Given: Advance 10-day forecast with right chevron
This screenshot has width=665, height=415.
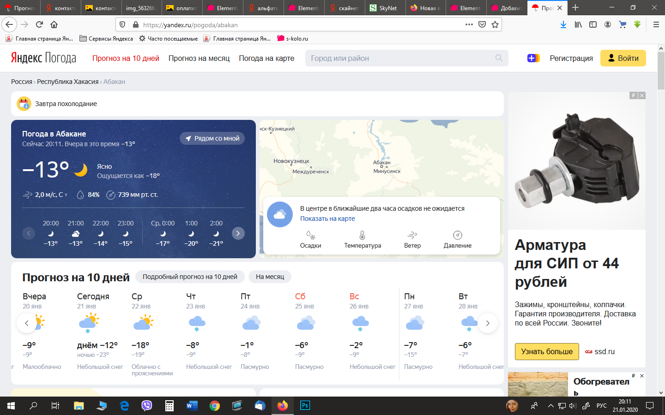Looking at the screenshot, I should point(488,323).
